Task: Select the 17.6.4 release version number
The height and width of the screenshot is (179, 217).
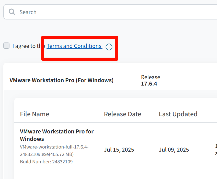Action: pos(149,83)
